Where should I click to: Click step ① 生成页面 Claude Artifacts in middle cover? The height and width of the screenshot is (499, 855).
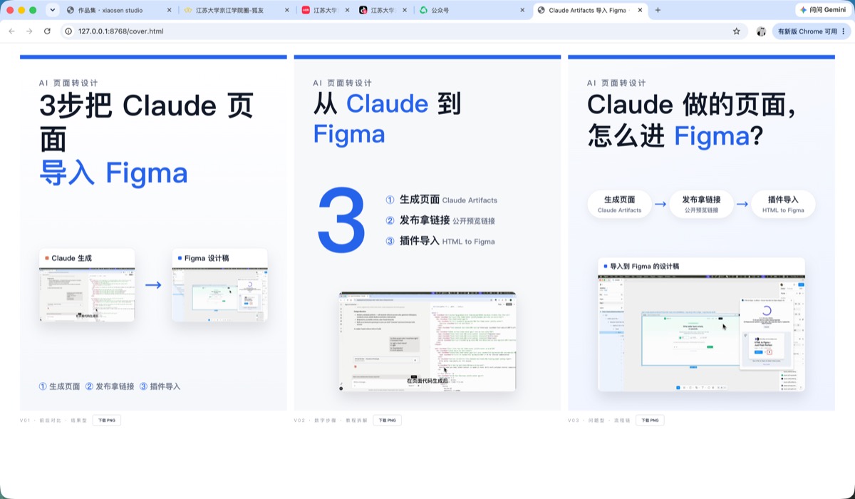click(x=442, y=200)
